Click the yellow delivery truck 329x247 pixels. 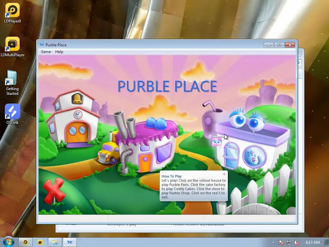click(108, 152)
